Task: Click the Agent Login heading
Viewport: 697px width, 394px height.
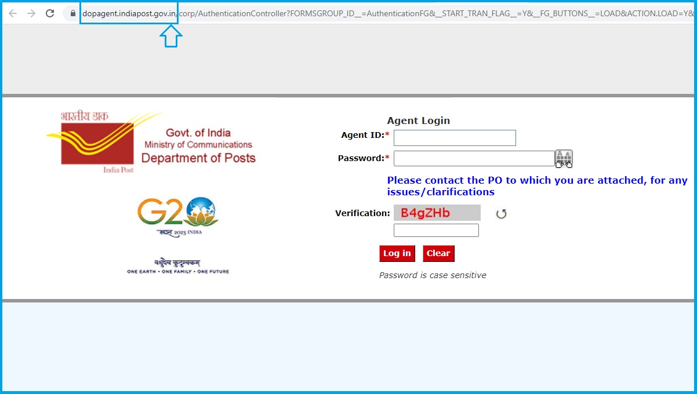Action: click(419, 121)
